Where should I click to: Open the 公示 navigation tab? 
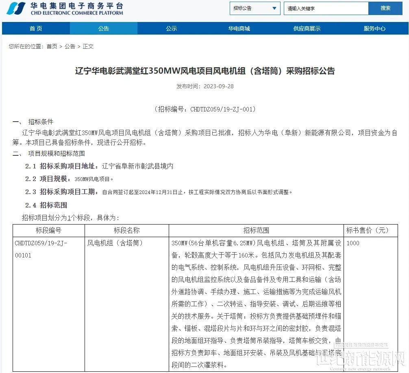tap(172, 28)
